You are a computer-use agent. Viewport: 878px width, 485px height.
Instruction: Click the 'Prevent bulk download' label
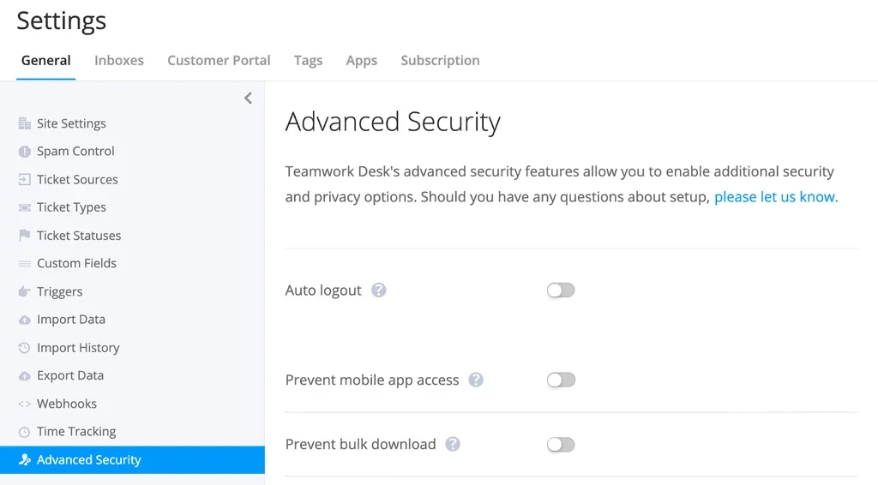coord(360,444)
